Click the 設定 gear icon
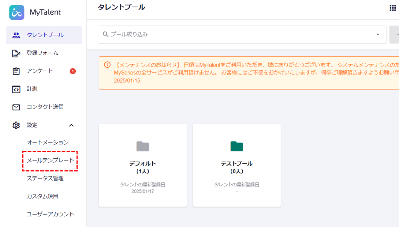This screenshot has height=227, width=399. tap(16, 125)
